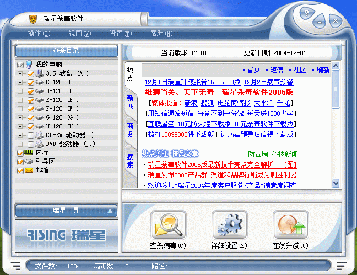
Task: Select the CD-RW drive (I:) disc icon
Action: [39, 135]
